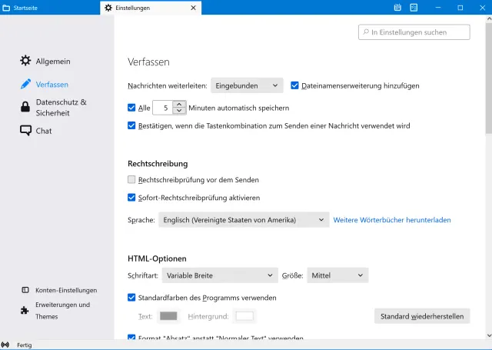Click the Fertig status text
Screen dimensions: 492x350
pyautogui.click(x=24, y=345)
